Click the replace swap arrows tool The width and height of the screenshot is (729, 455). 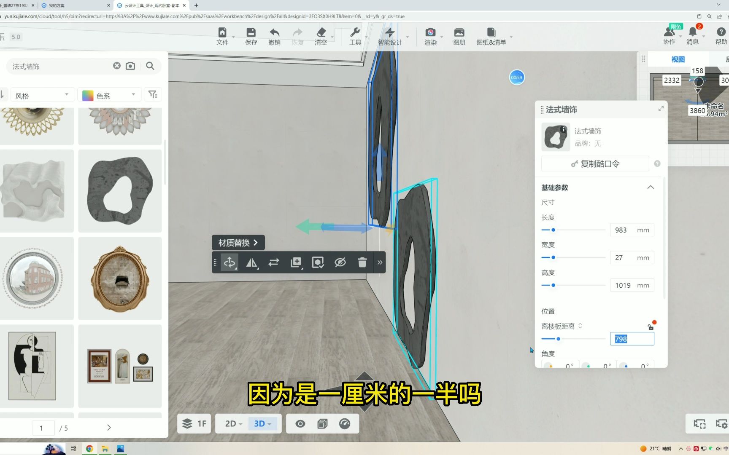(x=274, y=262)
